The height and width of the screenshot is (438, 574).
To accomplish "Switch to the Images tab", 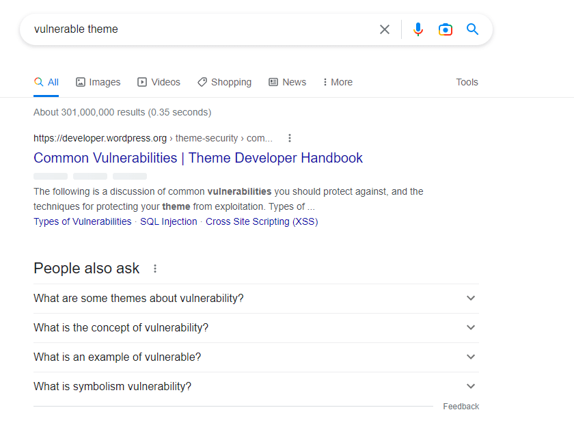I will [98, 82].
